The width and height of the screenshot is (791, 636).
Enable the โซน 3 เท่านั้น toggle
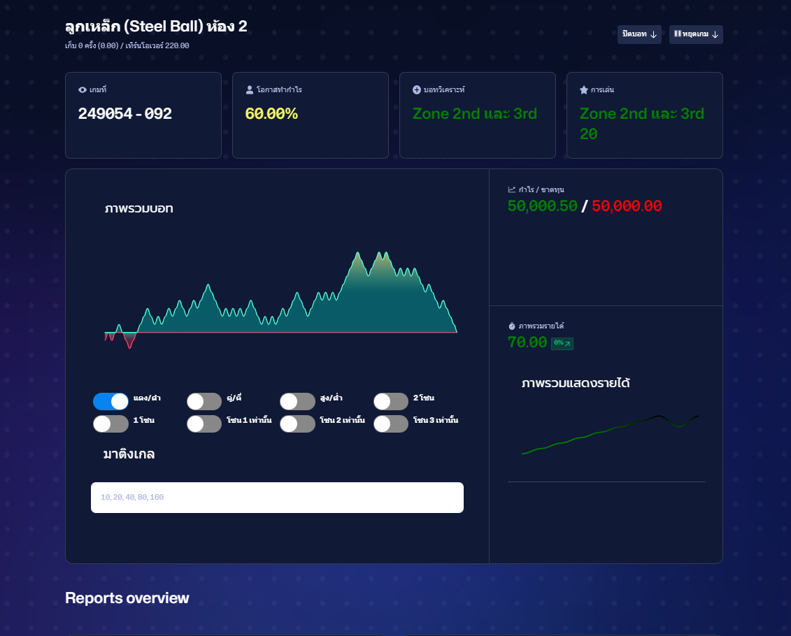tap(391, 424)
